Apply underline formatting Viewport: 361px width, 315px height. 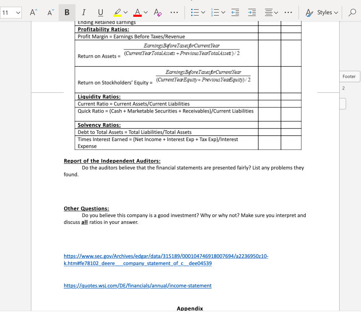pyautogui.click(x=100, y=12)
